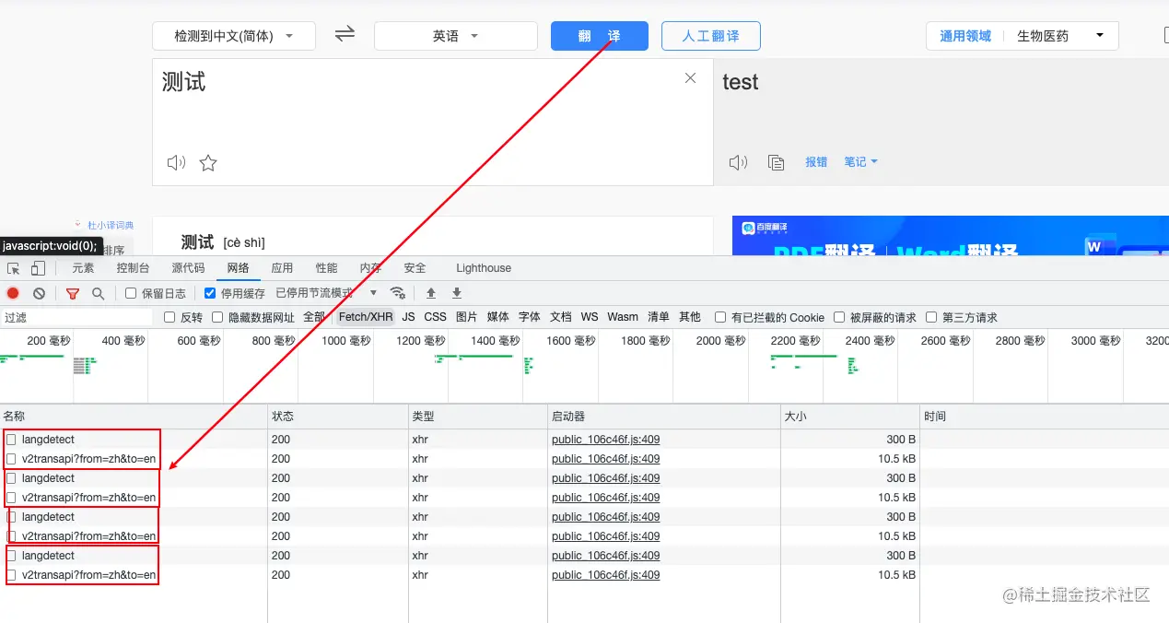
Task: Enable 隐藏数据网址 checkbox
Action: 217,317
